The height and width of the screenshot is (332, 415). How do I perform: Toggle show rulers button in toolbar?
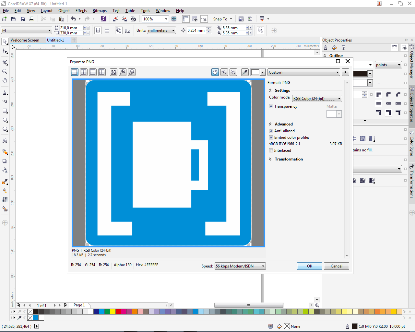[186, 19]
